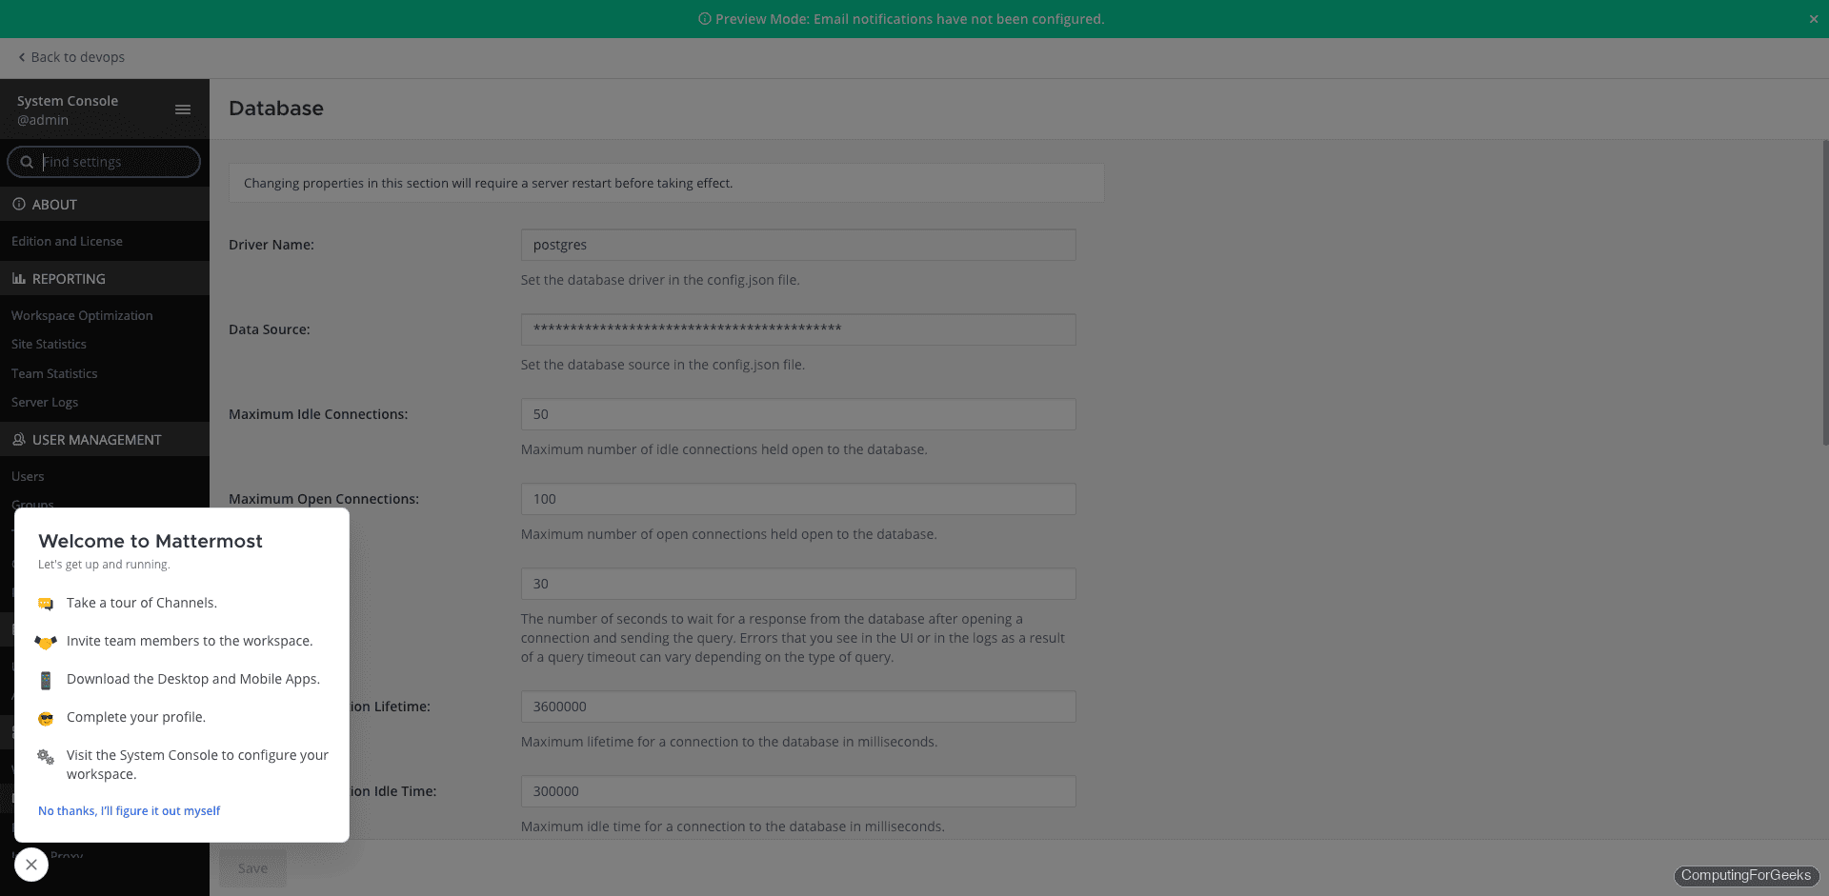Click the hamburger menu icon beside System Console
The width and height of the screenshot is (1829, 896).
click(183, 110)
